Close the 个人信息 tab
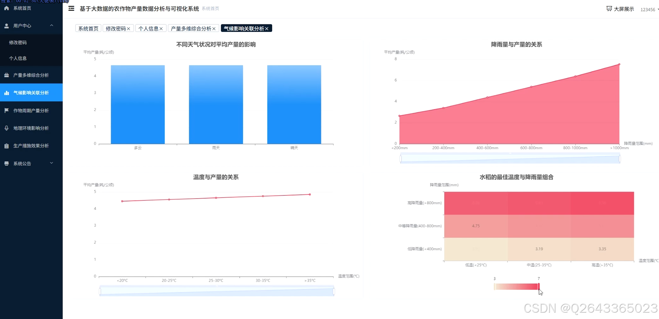Image resolution: width=659 pixels, height=319 pixels. point(161,29)
